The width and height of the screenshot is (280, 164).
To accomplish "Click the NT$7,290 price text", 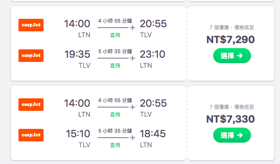I will pos(230,39).
